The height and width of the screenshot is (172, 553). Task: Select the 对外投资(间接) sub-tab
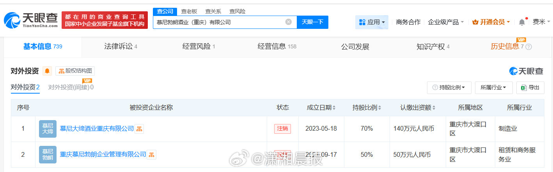click(x=71, y=87)
